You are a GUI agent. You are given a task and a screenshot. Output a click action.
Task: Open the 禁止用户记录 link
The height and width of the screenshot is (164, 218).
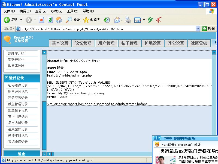18,116
